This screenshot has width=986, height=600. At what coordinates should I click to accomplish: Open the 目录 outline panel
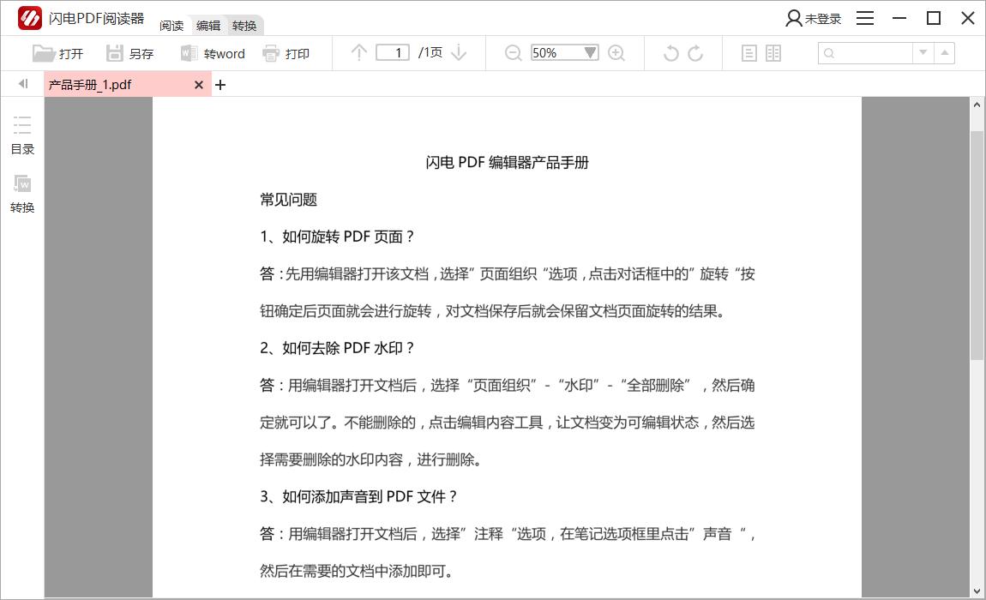(22, 135)
